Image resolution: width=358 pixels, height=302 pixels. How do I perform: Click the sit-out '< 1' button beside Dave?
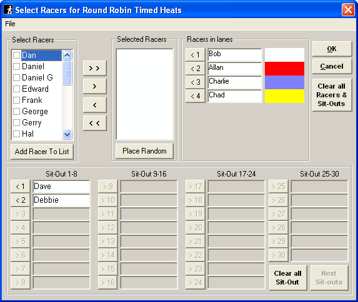[x=21, y=187]
